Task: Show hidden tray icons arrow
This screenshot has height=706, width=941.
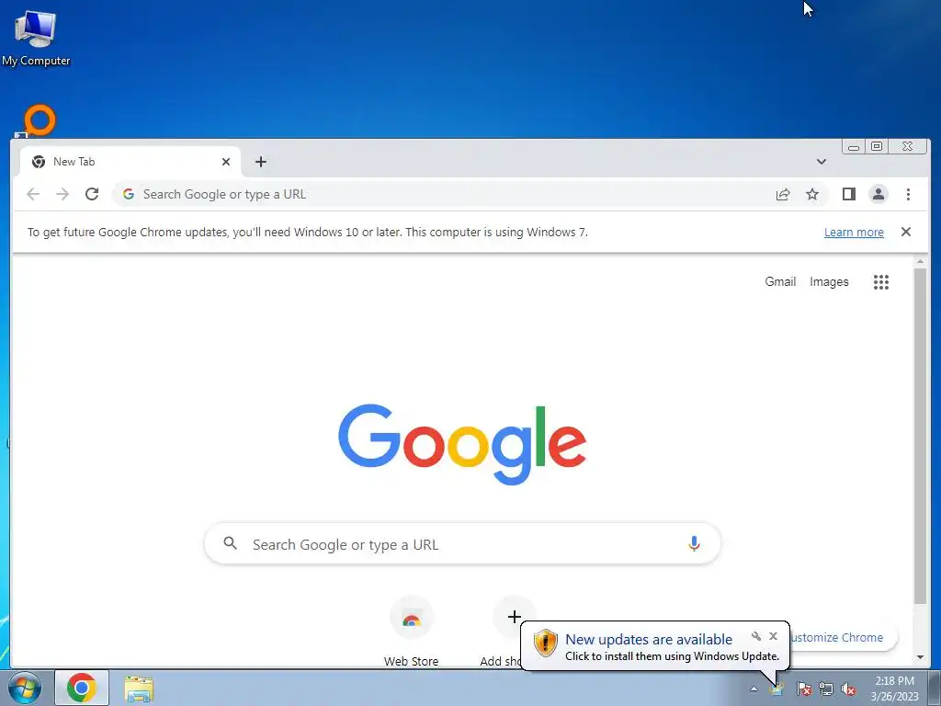Action: point(754,689)
